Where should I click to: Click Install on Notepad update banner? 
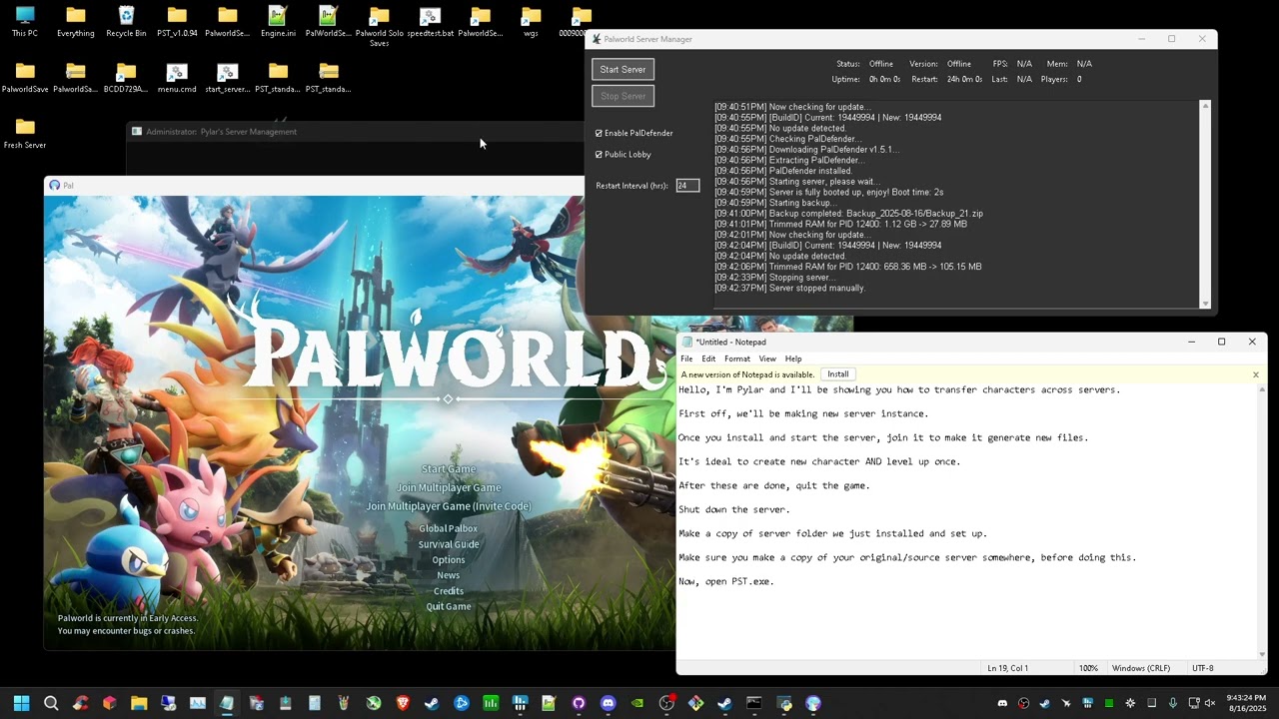(x=838, y=374)
